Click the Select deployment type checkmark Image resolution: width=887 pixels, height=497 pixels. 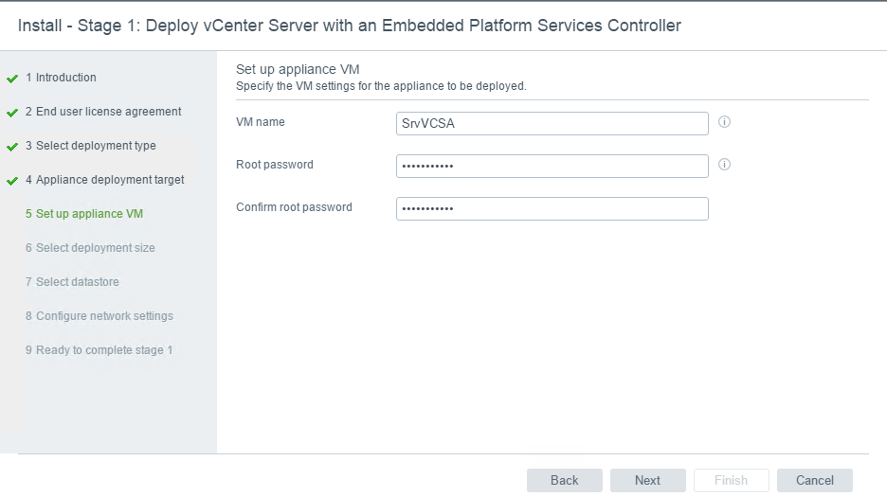pyautogui.click(x=12, y=147)
